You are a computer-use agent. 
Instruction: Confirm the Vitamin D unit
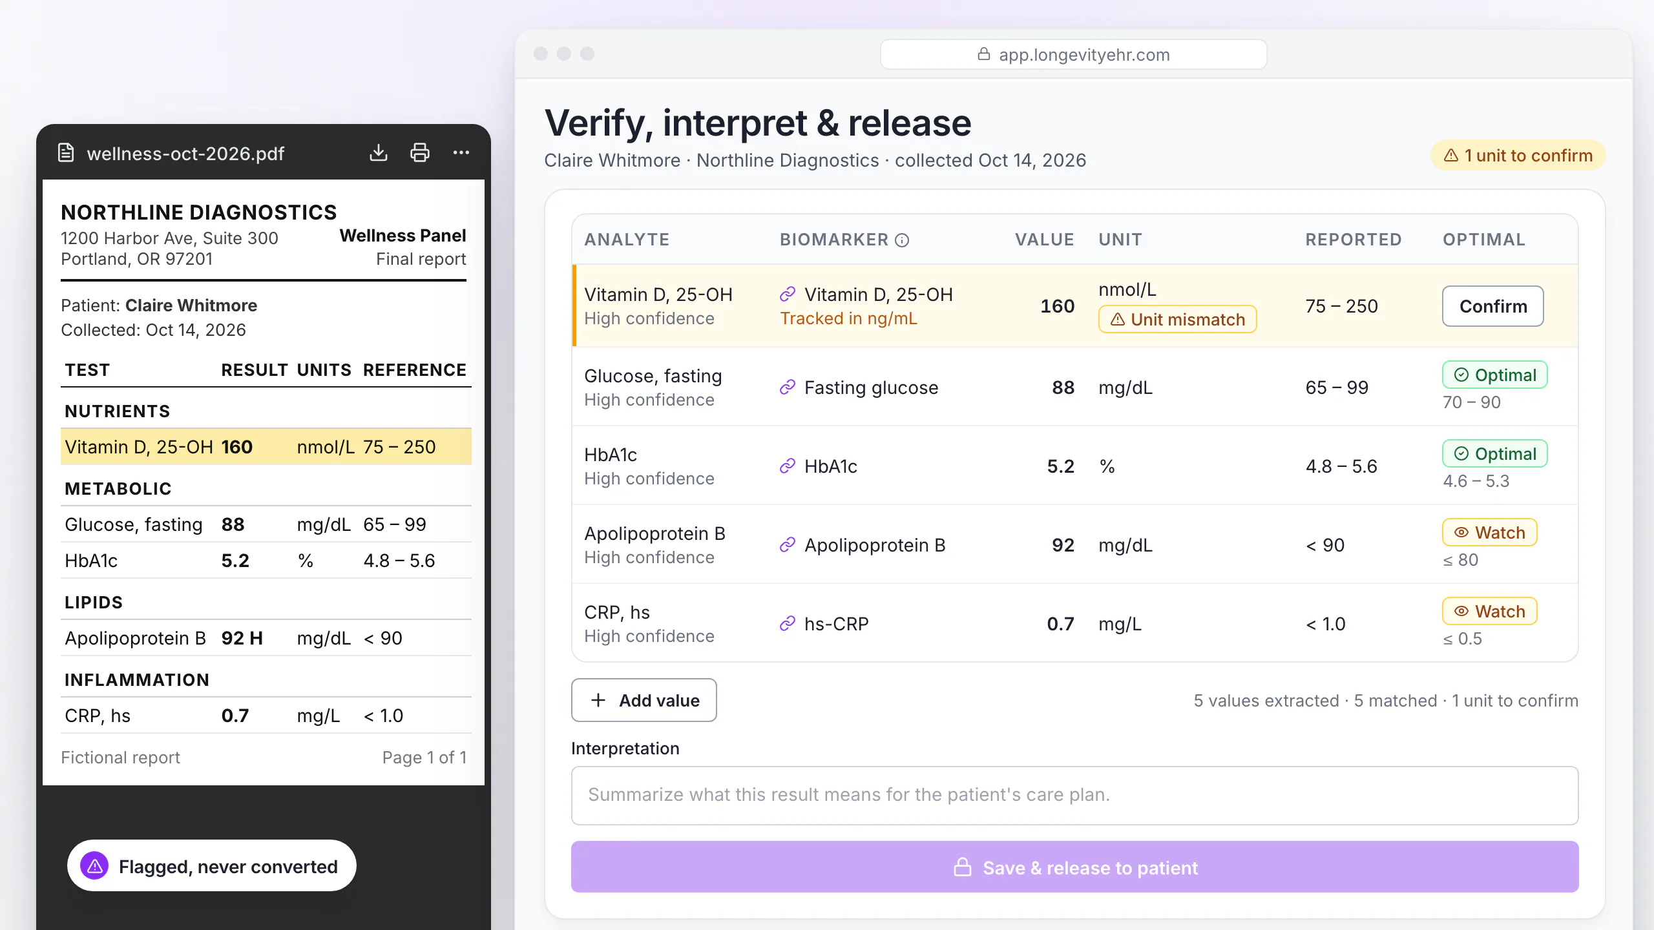1493,306
